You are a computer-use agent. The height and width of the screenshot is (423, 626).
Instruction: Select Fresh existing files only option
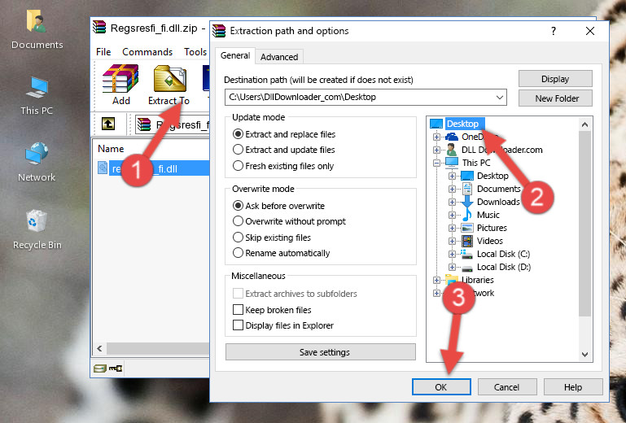pyautogui.click(x=238, y=166)
